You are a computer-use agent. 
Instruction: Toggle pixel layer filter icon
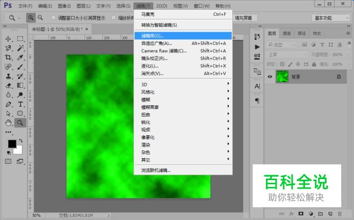(x=304, y=45)
